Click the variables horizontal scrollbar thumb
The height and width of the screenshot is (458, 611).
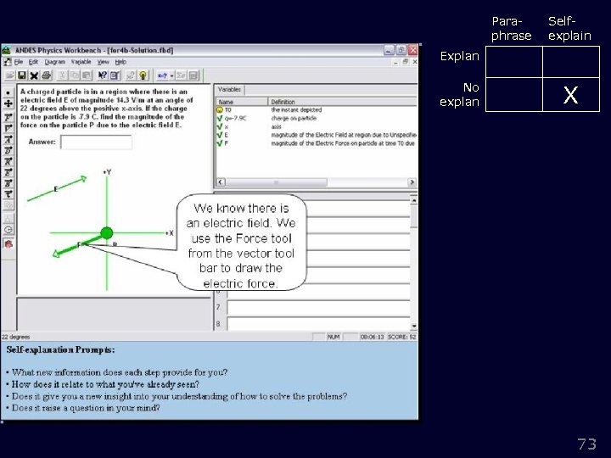pos(277,182)
